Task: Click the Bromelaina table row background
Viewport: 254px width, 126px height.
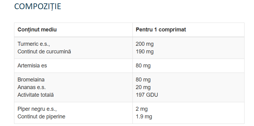Action: tap(129, 87)
